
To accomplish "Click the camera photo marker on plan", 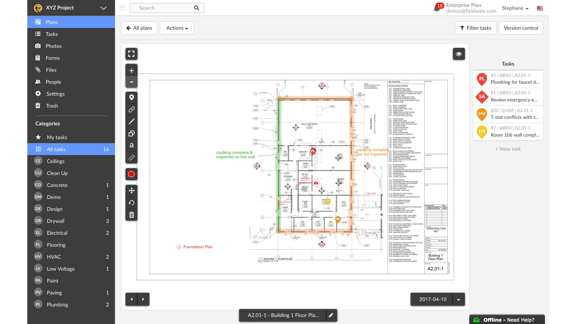I will pos(316,183).
